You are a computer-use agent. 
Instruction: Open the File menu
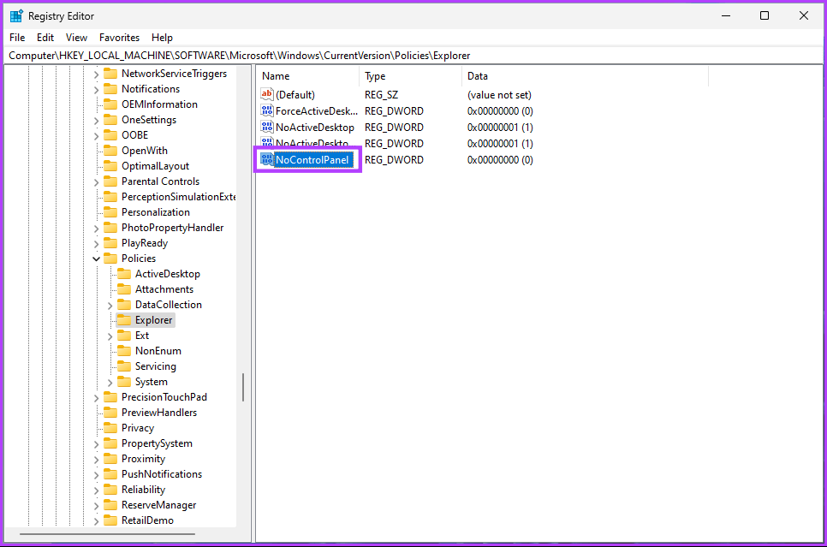tap(17, 38)
